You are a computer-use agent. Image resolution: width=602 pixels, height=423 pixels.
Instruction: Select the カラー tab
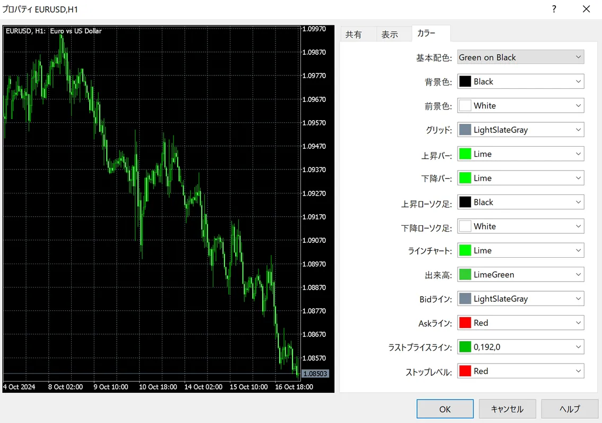click(x=426, y=33)
